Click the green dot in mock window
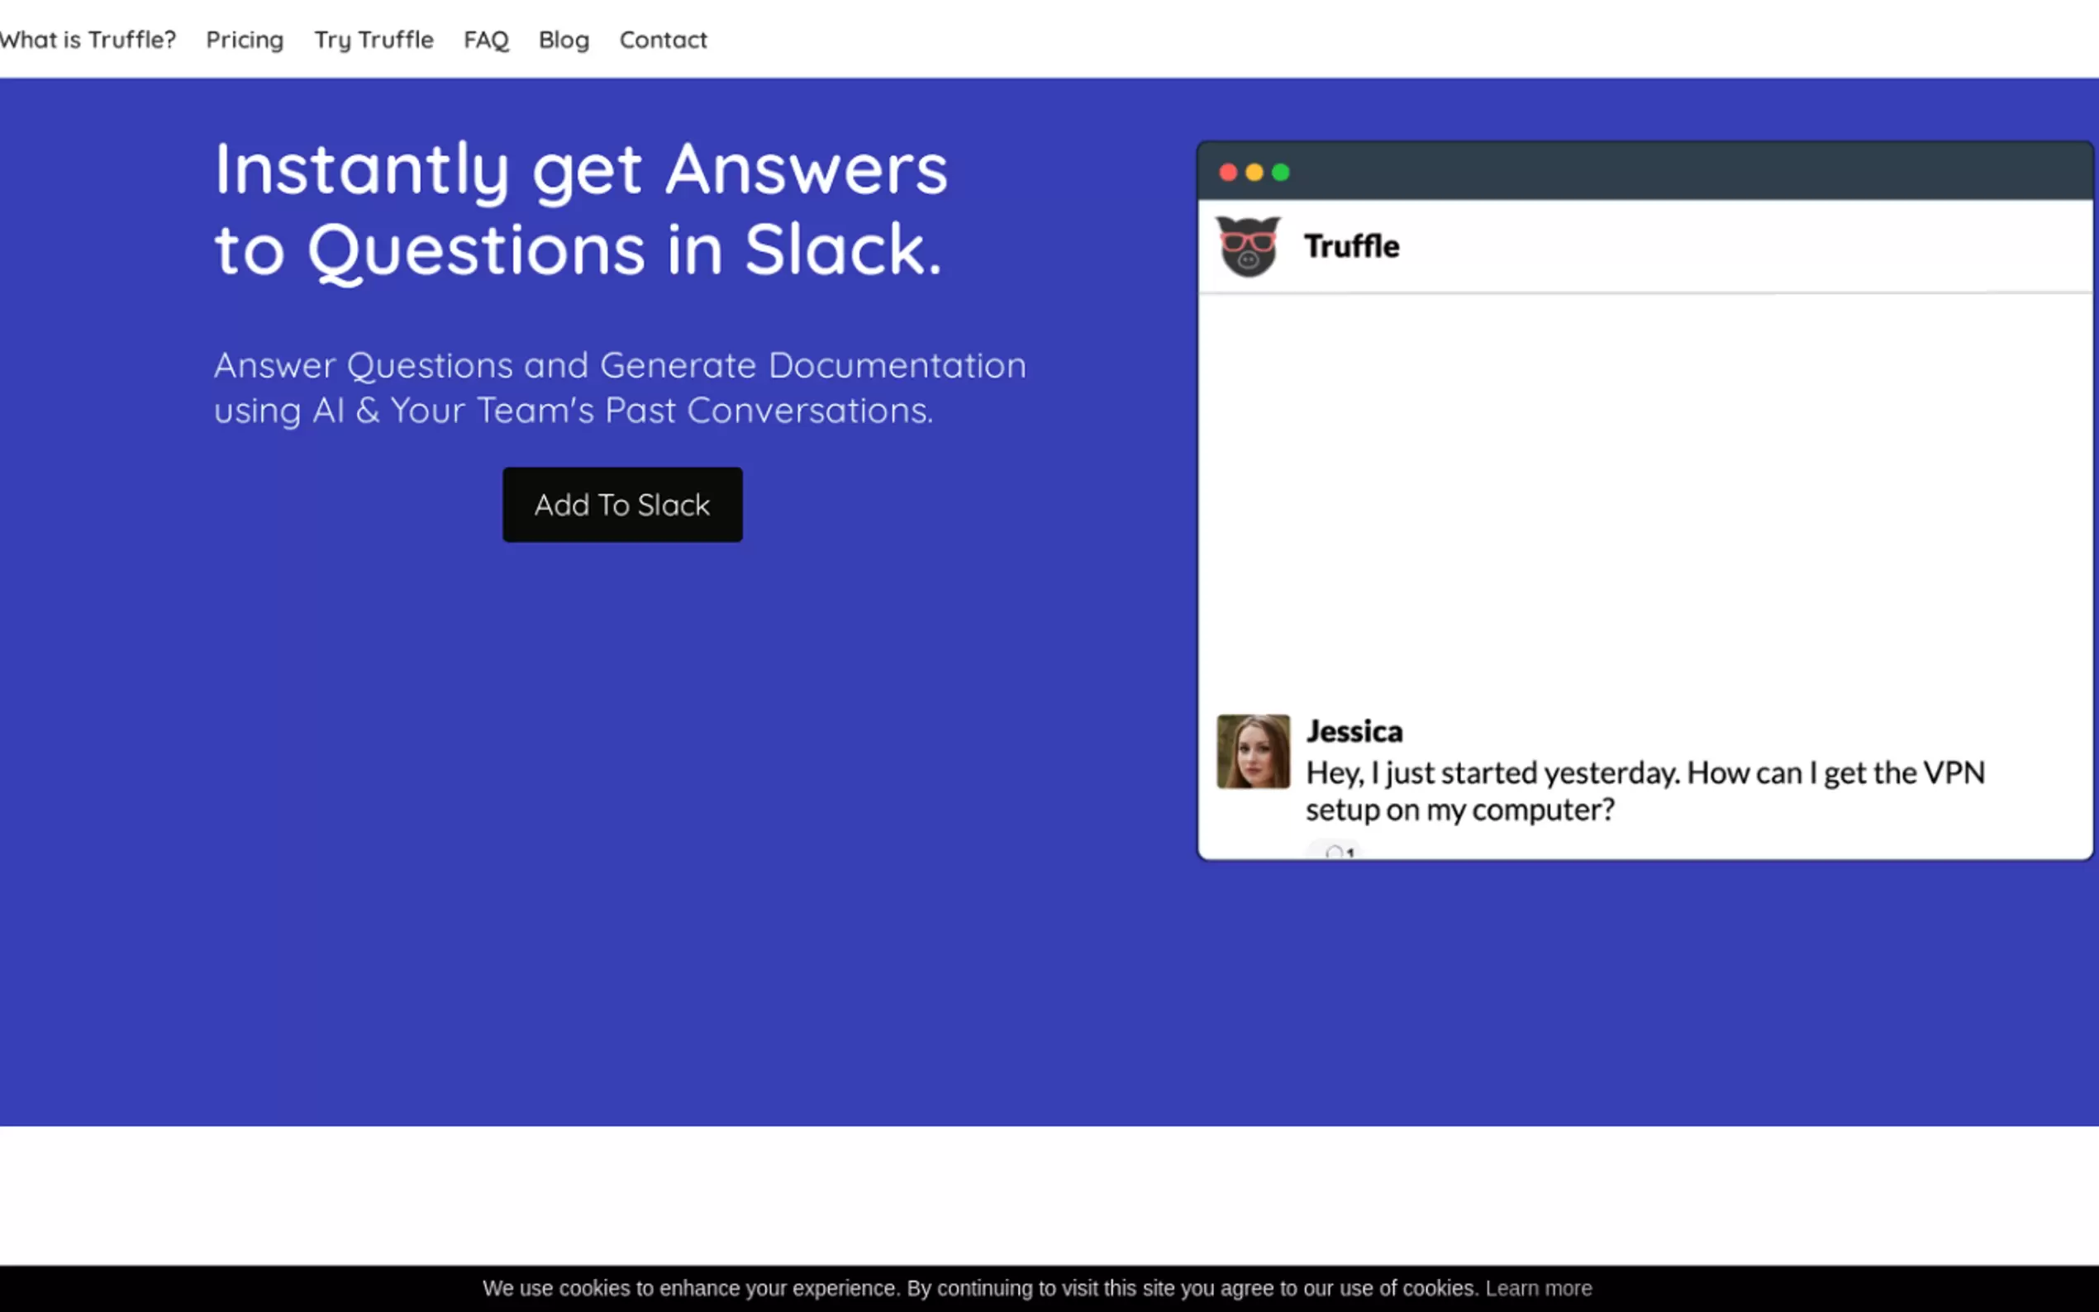Viewport: 2099px width, 1312px height. [x=1281, y=173]
